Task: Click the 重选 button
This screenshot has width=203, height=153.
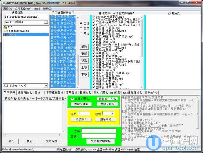Action: (84, 47)
